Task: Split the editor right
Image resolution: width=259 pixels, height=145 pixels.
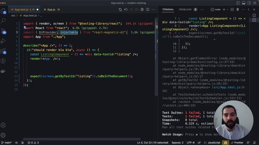Action: [148, 10]
